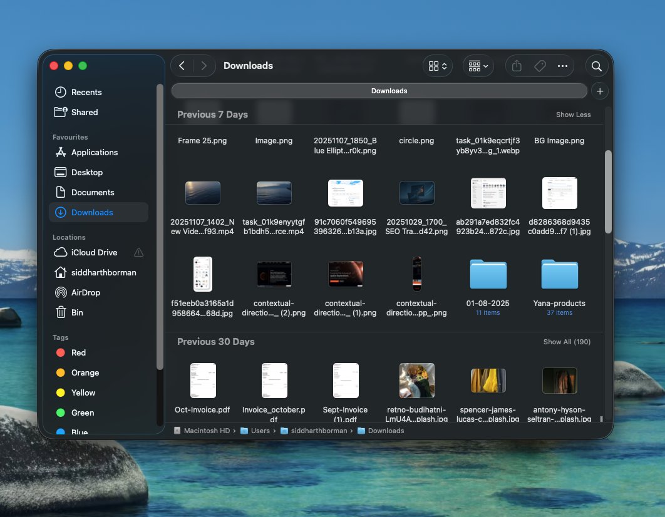Select retno-budihatni jpg thumbnail
The image size is (665, 517).
[417, 380]
